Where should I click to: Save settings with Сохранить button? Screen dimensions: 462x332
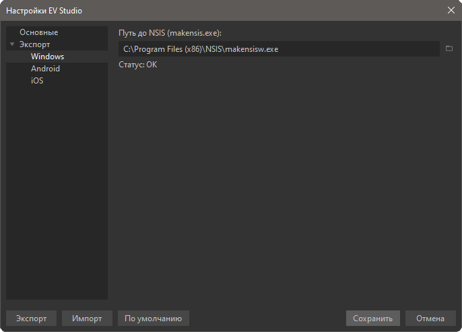(x=373, y=319)
